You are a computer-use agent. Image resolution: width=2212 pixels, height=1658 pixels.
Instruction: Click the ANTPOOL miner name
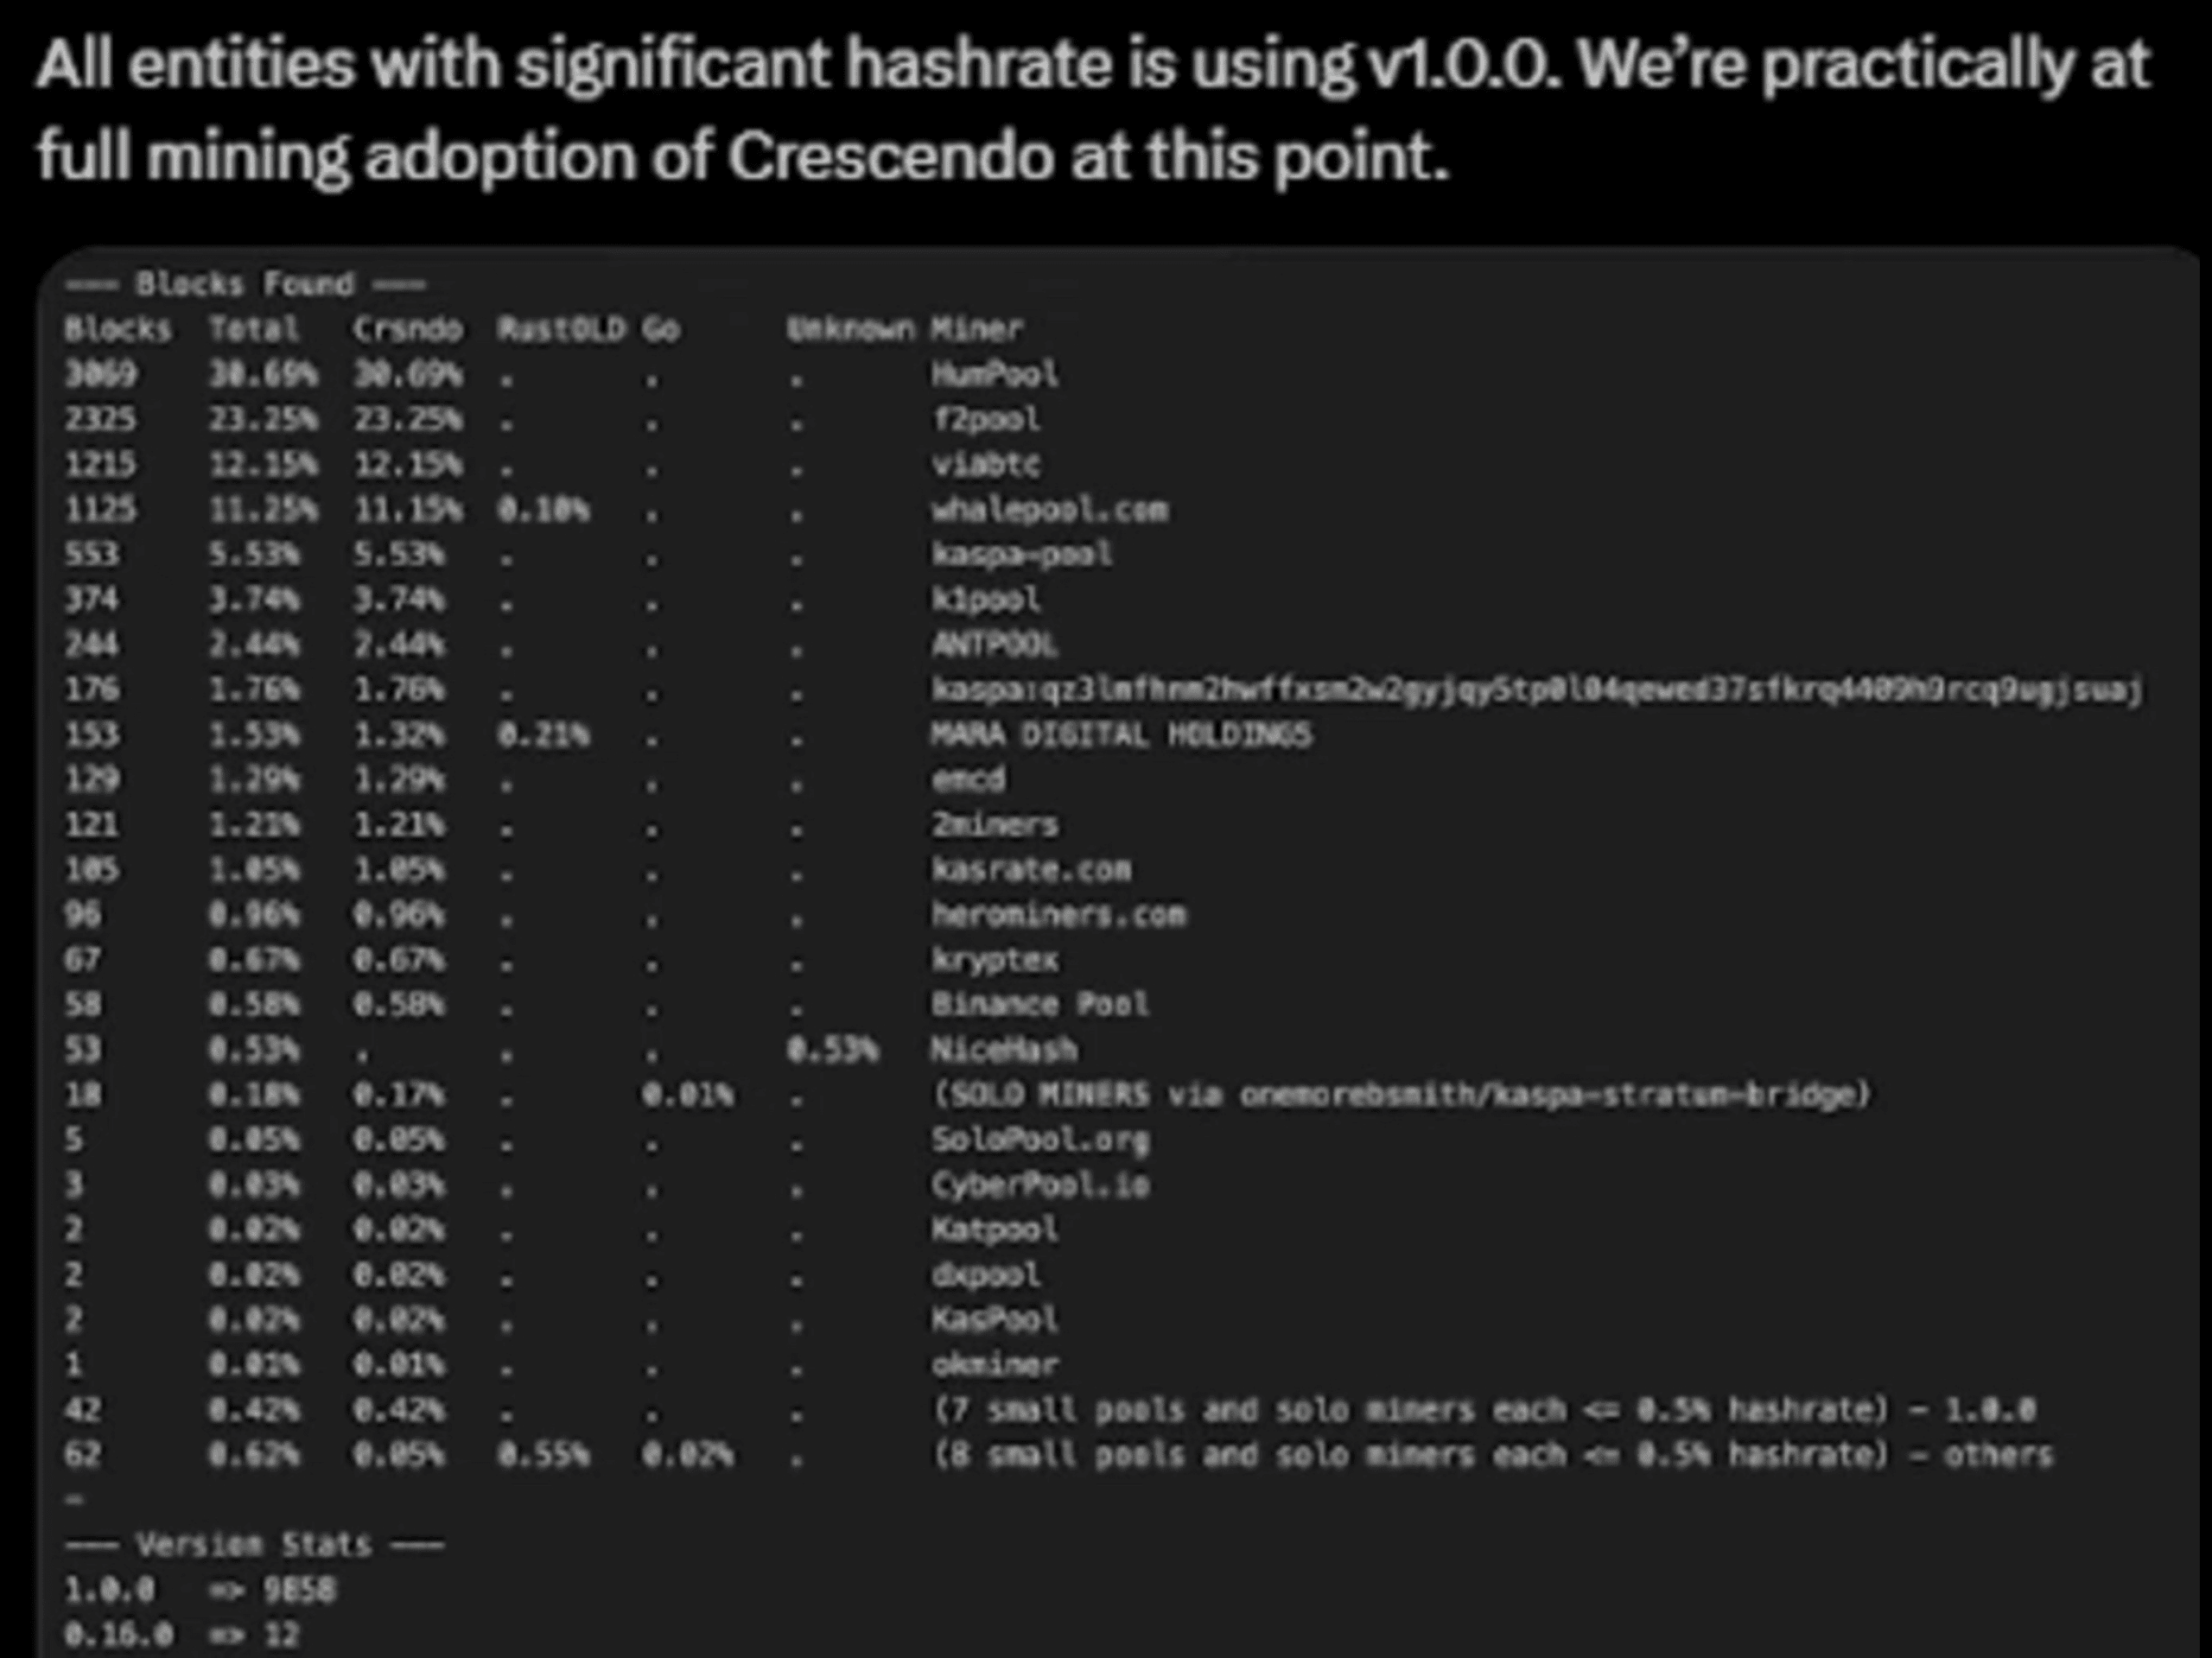pos(994,645)
